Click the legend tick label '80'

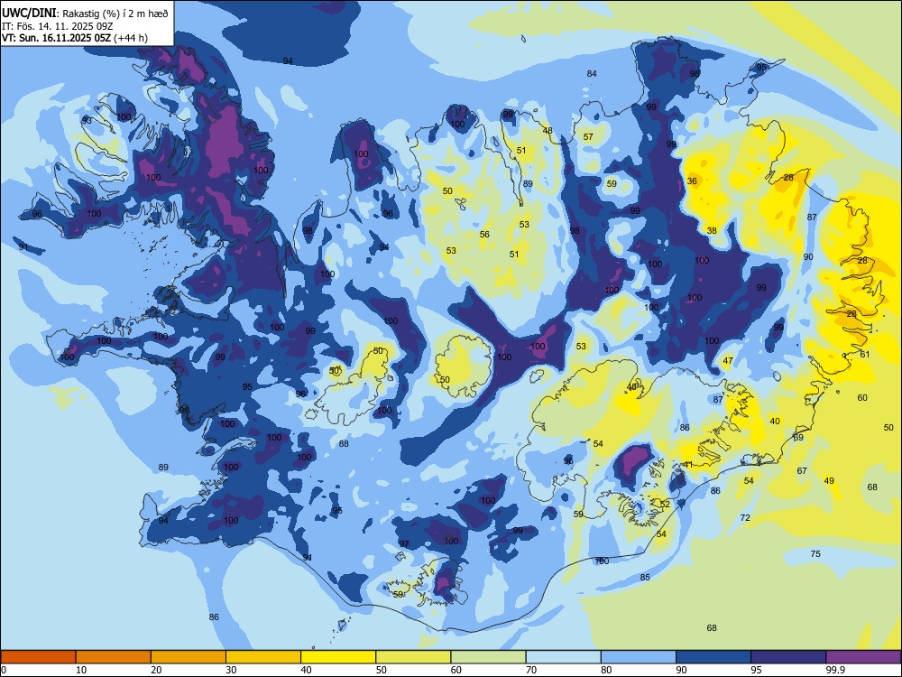[x=606, y=670]
